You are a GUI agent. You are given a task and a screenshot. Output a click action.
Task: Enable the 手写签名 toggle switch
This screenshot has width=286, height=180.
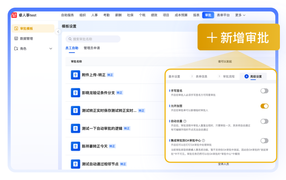click(x=264, y=91)
